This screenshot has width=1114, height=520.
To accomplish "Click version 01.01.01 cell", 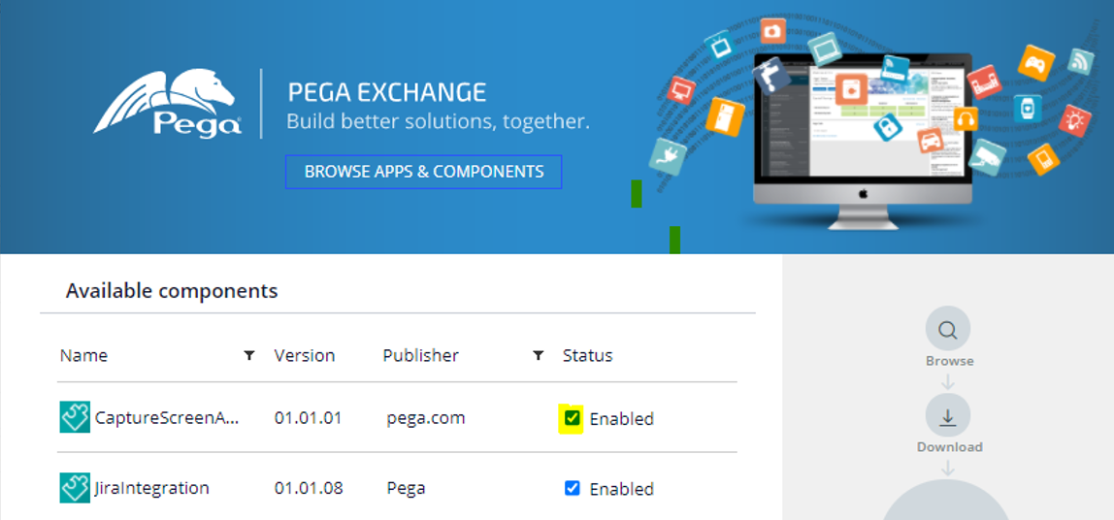I will pos(309,418).
